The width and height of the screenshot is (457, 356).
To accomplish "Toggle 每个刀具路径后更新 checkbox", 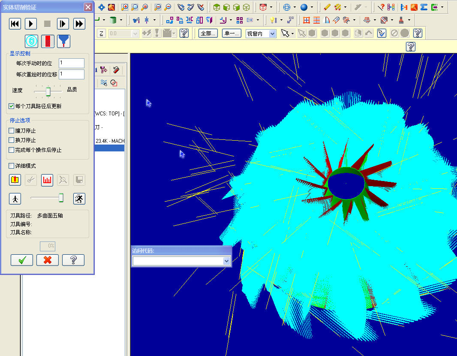I will (12, 106).
